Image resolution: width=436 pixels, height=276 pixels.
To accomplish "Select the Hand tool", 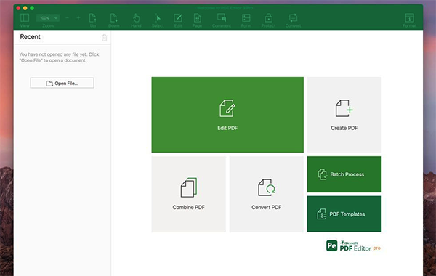I will point(136,20).
